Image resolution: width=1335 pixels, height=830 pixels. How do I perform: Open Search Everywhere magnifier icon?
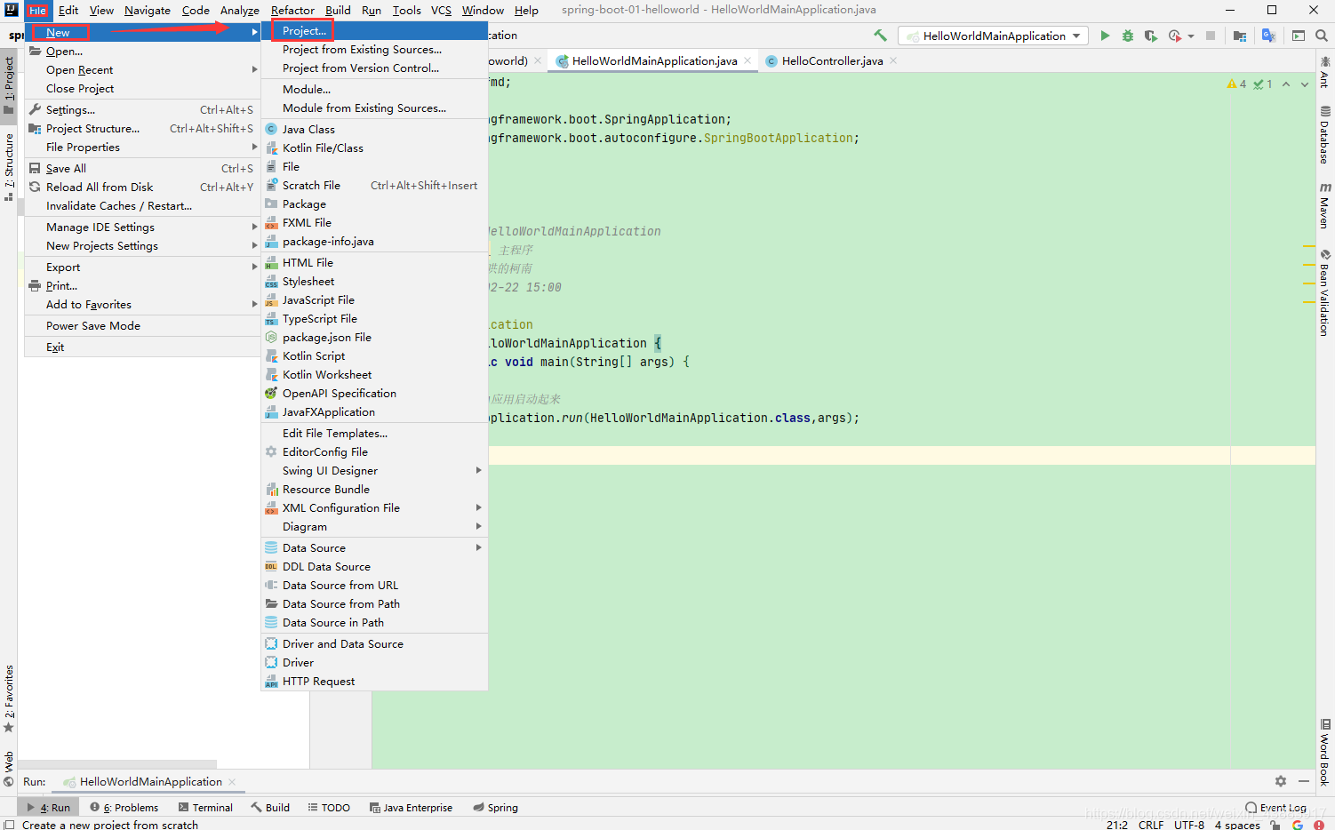click(x=1322, y=36)
